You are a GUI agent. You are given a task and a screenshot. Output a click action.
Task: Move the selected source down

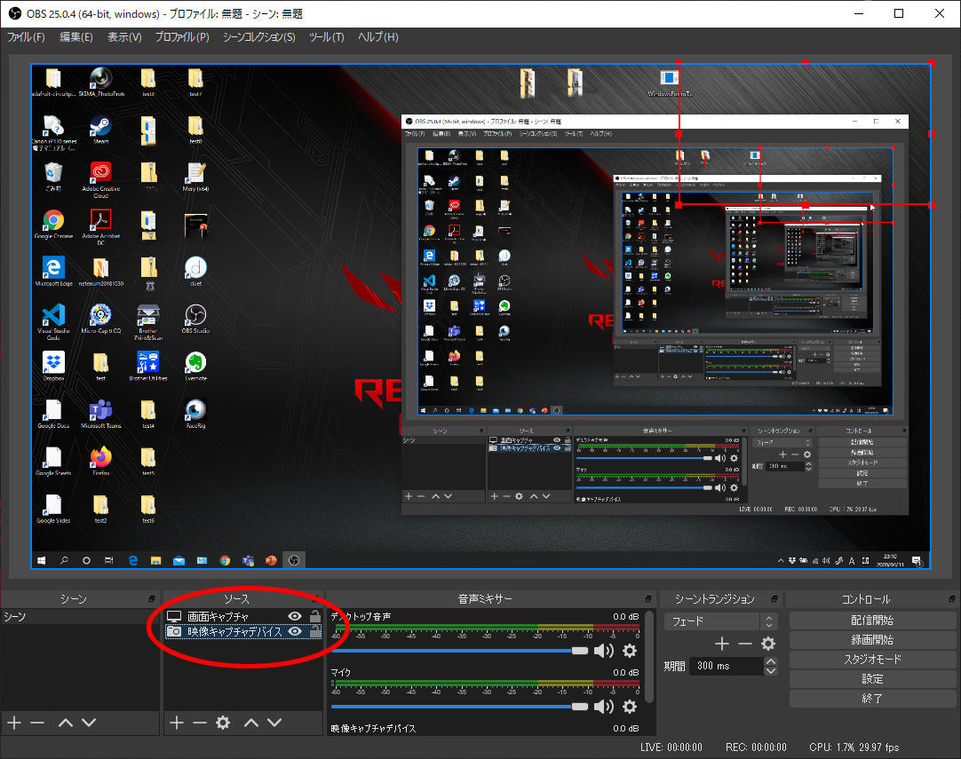point(274,723)
